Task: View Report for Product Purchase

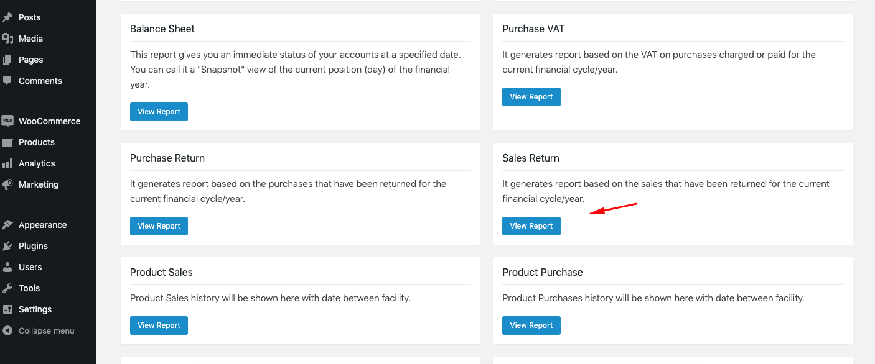Action: 531,325
